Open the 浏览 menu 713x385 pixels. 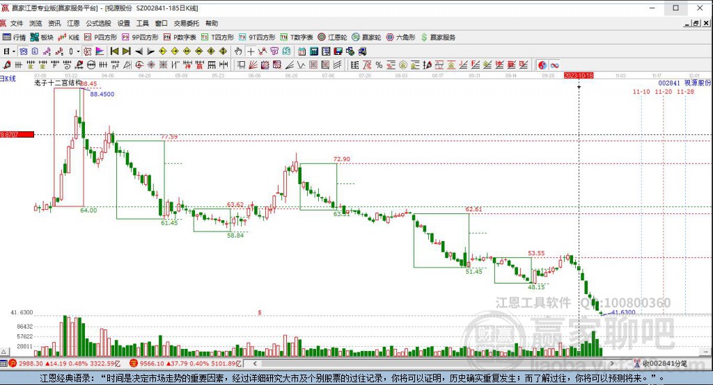[36, 23]
